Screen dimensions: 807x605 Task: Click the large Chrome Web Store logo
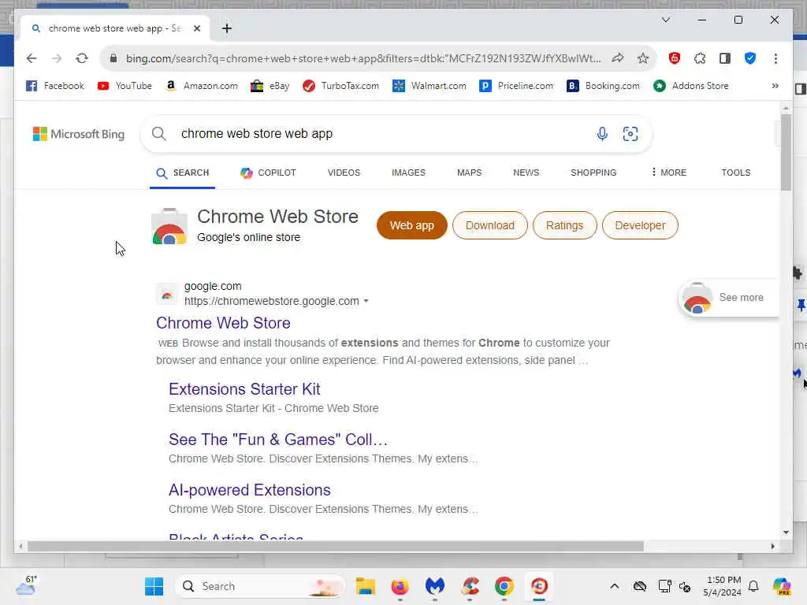tap(169, 226)
